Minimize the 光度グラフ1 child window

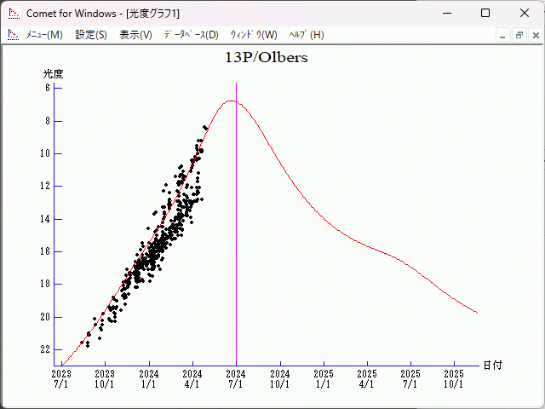(x=502, y=35)
